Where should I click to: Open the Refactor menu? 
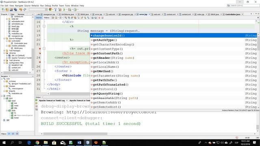click(35, 6)
